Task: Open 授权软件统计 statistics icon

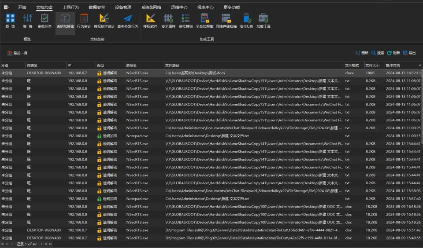Action: click(104, 21)
